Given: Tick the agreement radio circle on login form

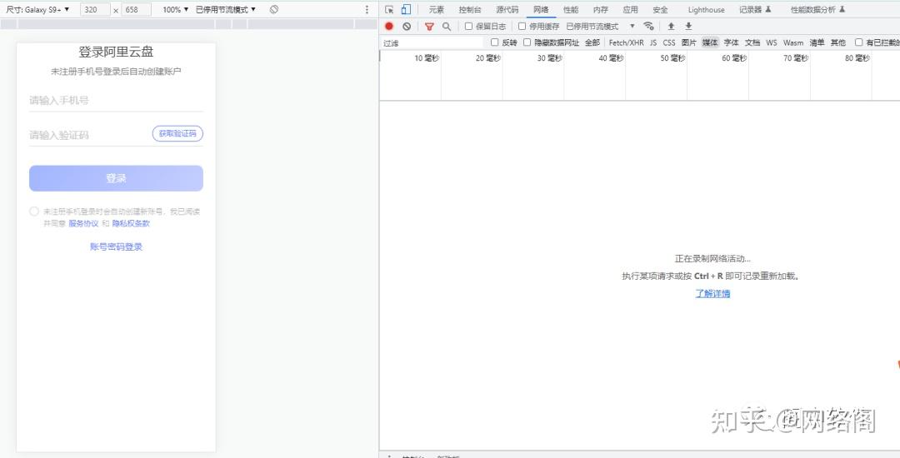Looking at the screenshot, I should (x=34, y=212).
